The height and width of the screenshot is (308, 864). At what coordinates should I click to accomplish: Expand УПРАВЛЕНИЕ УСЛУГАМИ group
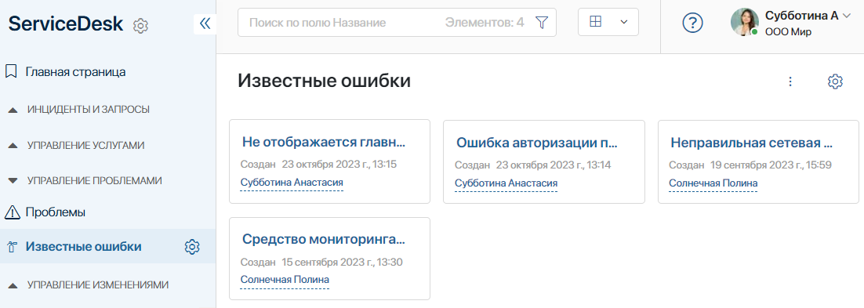[86, 146]
